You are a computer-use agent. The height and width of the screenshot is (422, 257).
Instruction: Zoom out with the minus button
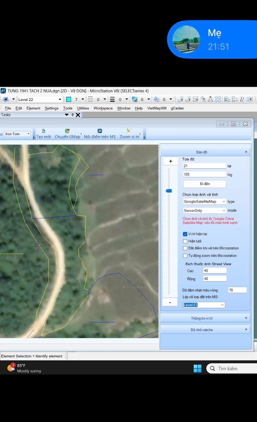pyautogui.click(x=170, y=302)
